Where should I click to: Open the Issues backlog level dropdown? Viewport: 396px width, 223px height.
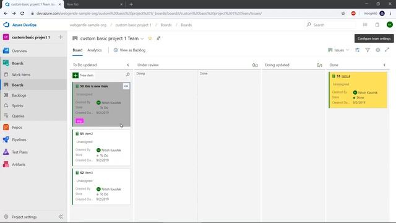pyautogui.click(x=338, y=50)
